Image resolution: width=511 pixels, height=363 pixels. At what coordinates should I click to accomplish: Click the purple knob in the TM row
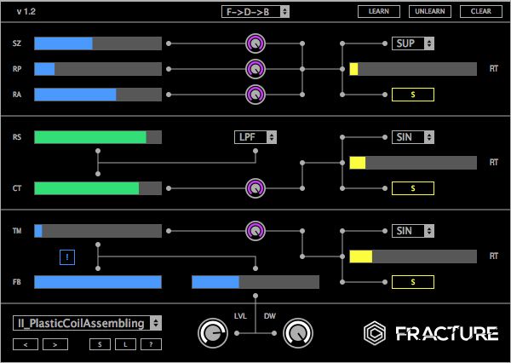(x=255, y=230)
